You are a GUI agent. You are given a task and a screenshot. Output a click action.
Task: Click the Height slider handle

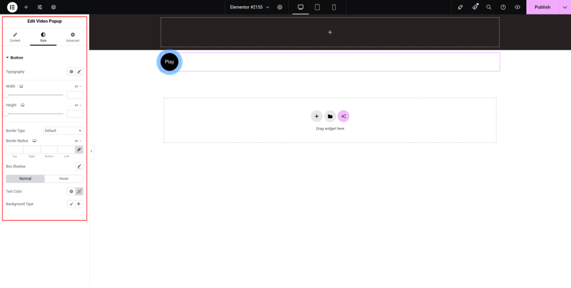point(6,114)
